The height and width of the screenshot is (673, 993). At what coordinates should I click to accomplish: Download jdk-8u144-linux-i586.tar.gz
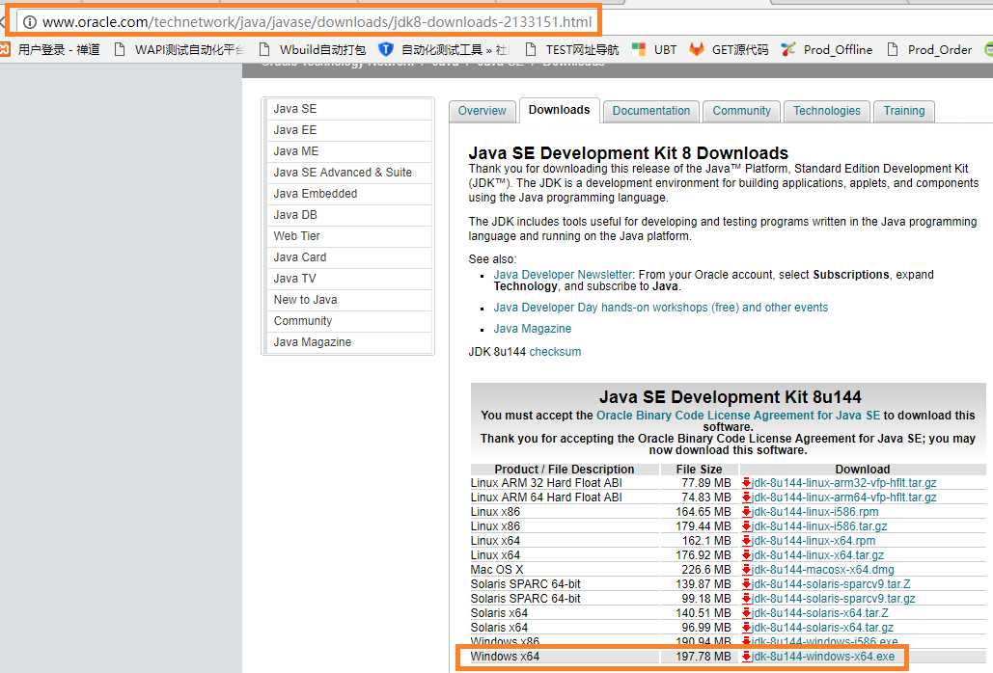(x=819, y=526)
